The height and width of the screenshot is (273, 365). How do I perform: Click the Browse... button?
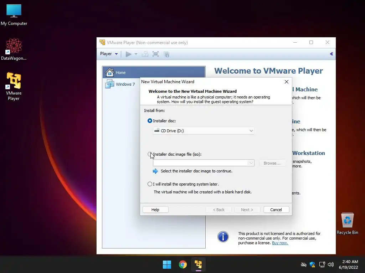click(x=272, y=163)
